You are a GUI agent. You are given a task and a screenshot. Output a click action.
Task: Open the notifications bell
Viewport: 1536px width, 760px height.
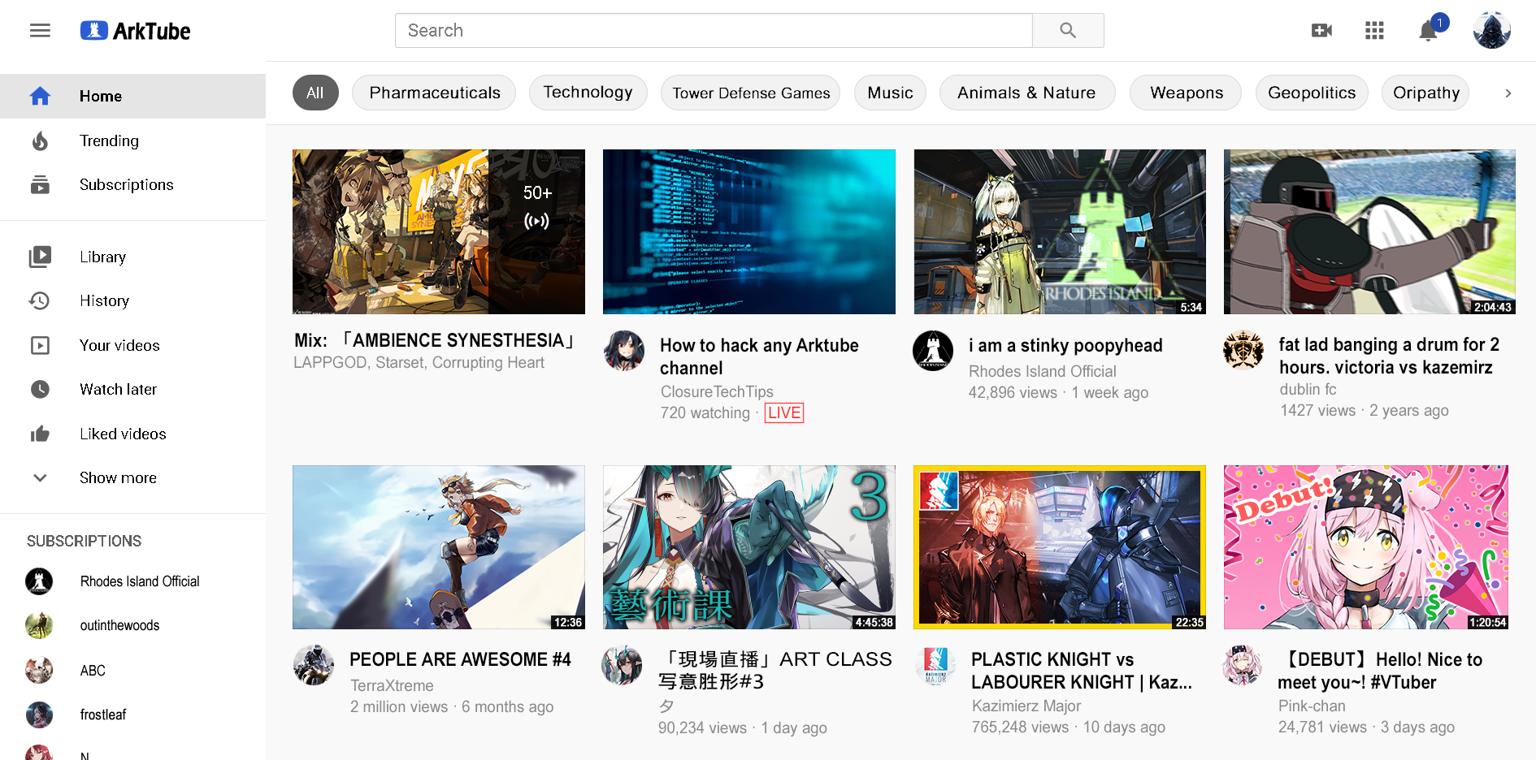[x=1428, y=31]
